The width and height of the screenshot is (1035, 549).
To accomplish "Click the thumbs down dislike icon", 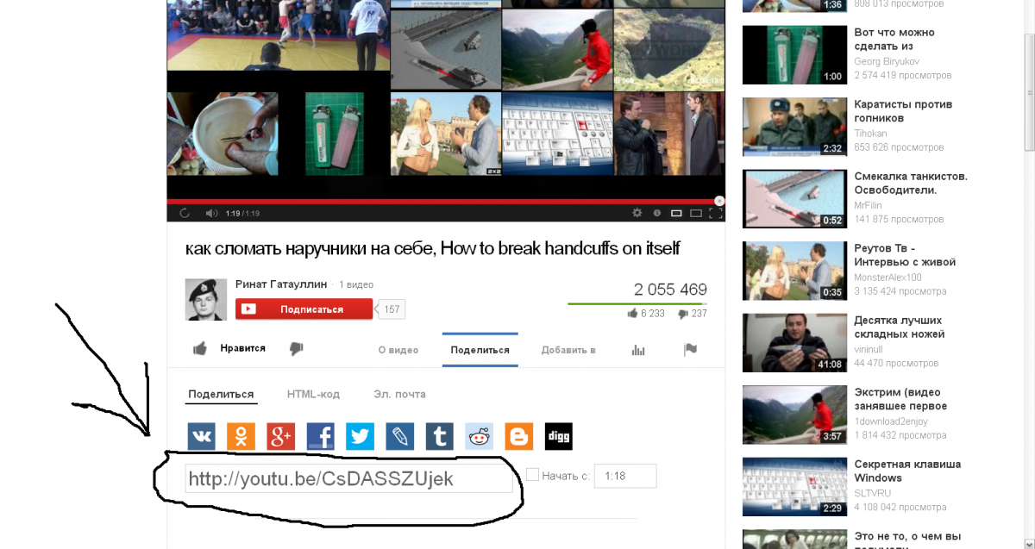I will pos(296,349).
